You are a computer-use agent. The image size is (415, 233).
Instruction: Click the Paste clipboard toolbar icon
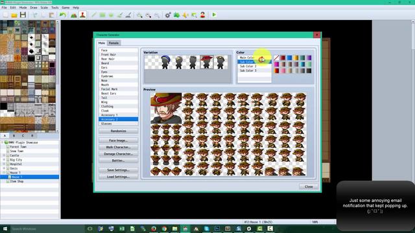[52, 15]
